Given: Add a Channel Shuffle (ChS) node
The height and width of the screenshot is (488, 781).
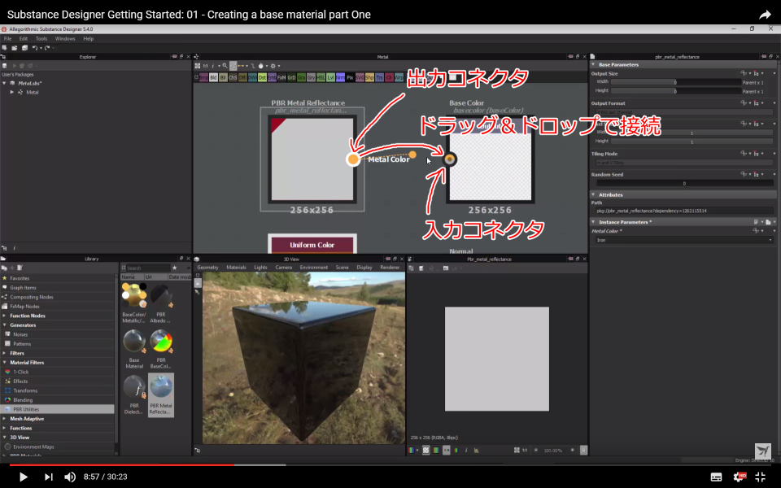Looking at the screenshot, I should (x=233, y=78).
